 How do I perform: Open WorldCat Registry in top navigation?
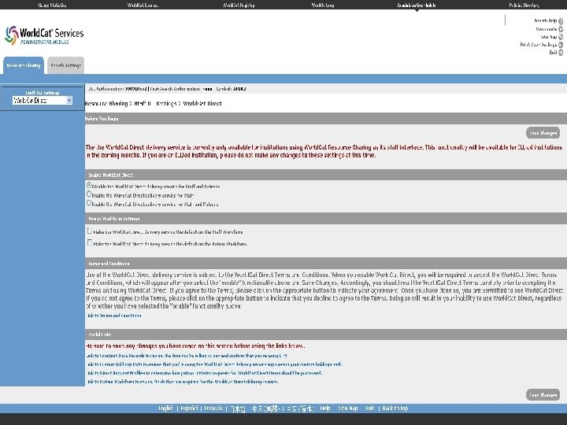point(239,5)
